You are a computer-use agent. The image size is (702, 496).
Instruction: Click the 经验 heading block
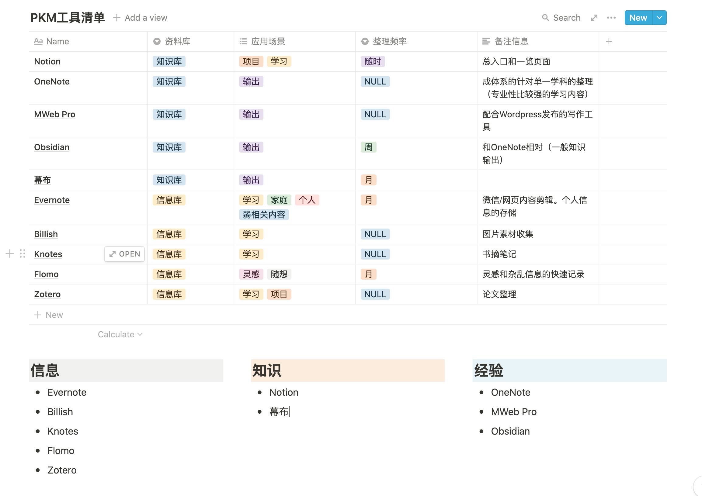(x=570, y=370)
